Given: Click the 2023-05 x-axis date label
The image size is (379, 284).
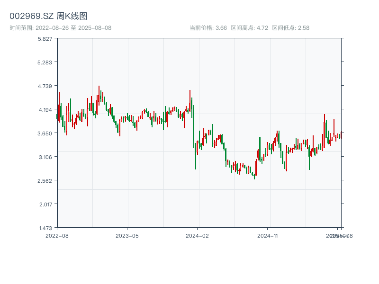Looking at the screenshot, I should 127,235.
